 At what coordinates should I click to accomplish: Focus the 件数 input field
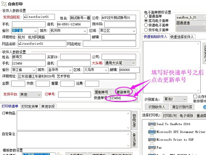click(43, 84)
